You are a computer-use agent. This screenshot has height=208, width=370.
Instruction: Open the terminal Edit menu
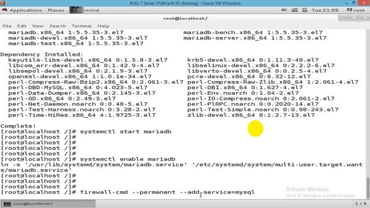[x=21, y=26]
